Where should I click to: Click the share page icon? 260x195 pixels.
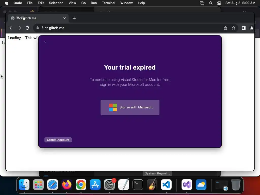pos(225,28)
